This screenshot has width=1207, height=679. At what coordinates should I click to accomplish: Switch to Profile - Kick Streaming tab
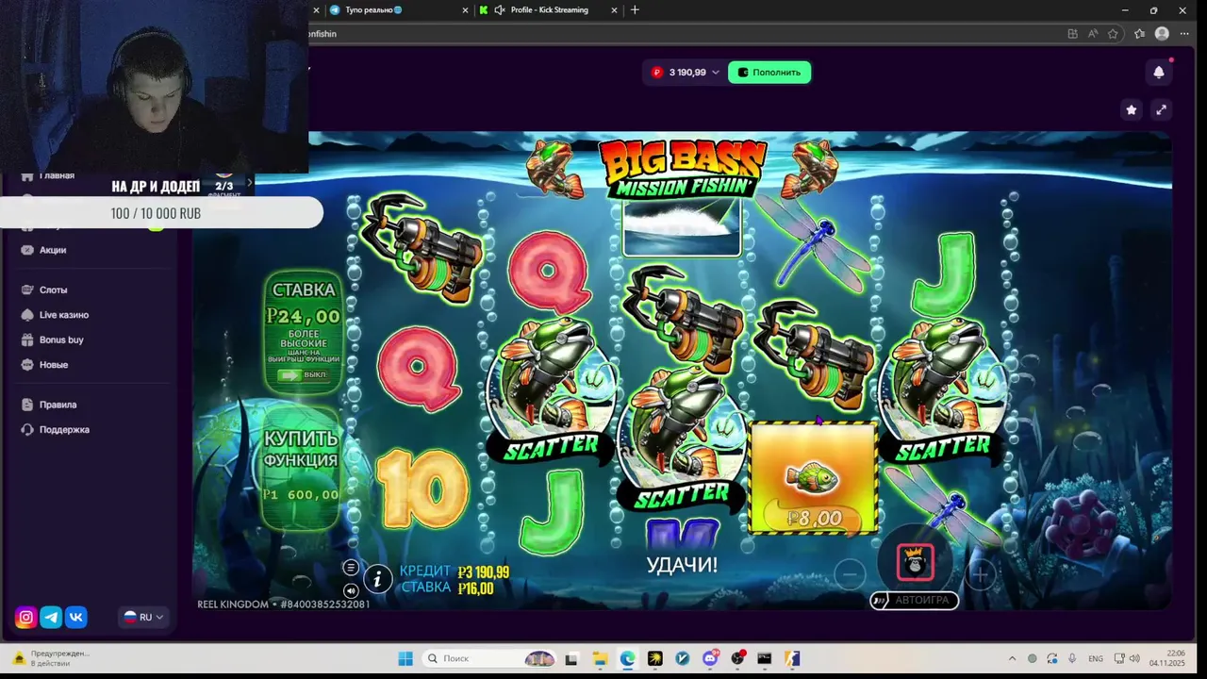tap(549, 10)
